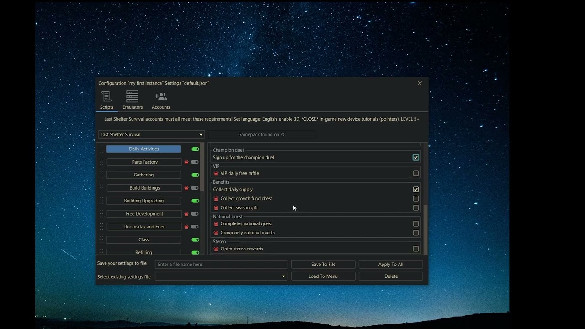Click the Sign up for champion duel label
The height and width of the screenshot is (329, 585).
(244, 157)
